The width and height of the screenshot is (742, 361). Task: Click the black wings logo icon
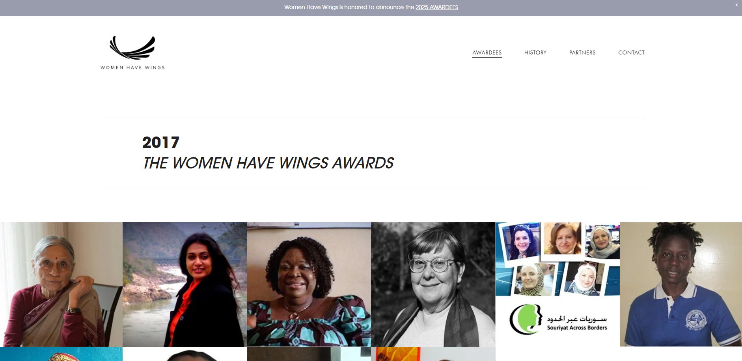[x=132, y=48]
